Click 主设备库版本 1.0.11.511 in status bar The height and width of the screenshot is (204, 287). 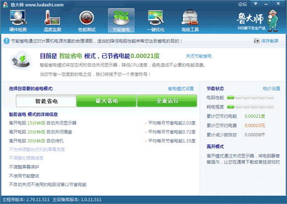pos(77,200)
